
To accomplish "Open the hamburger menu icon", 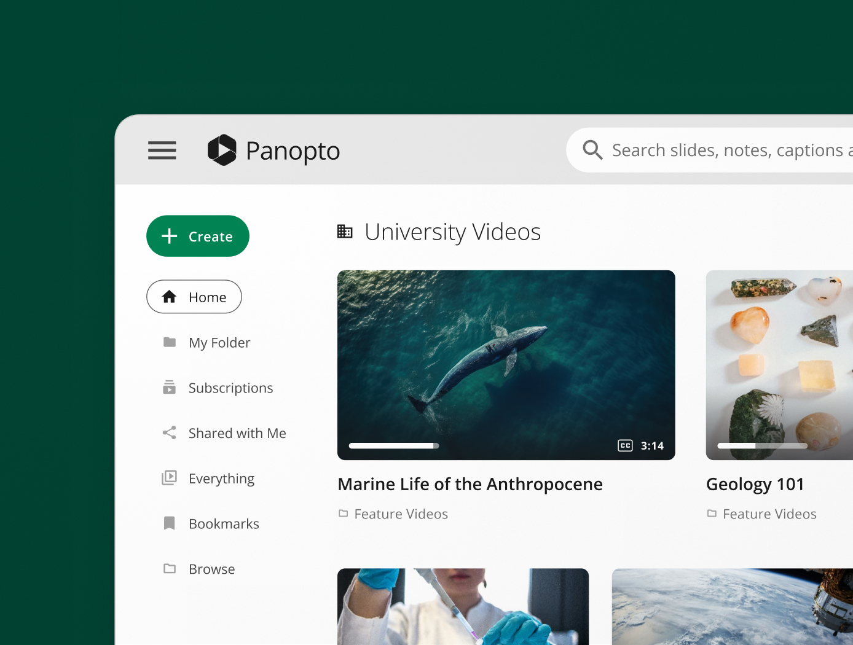I will (162, 150).
